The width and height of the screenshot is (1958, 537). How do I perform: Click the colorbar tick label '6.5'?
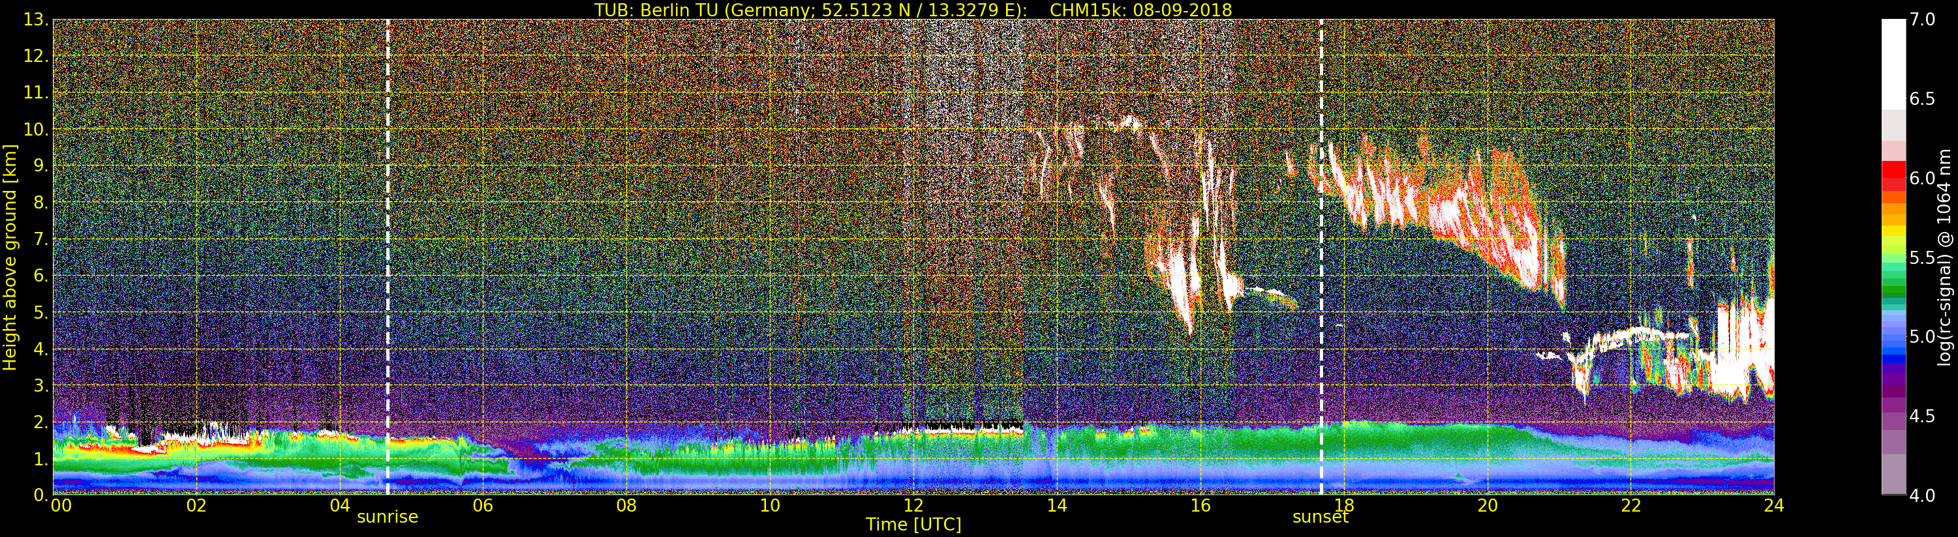click(1923, 99)
